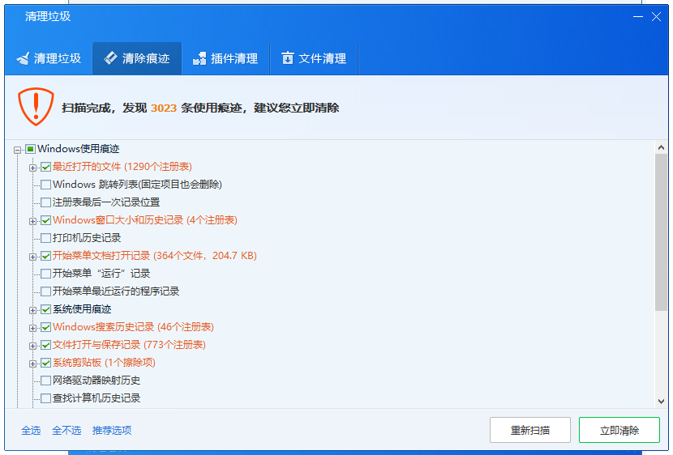
Task: Open the 文件清理 tab
Action: 314,58
